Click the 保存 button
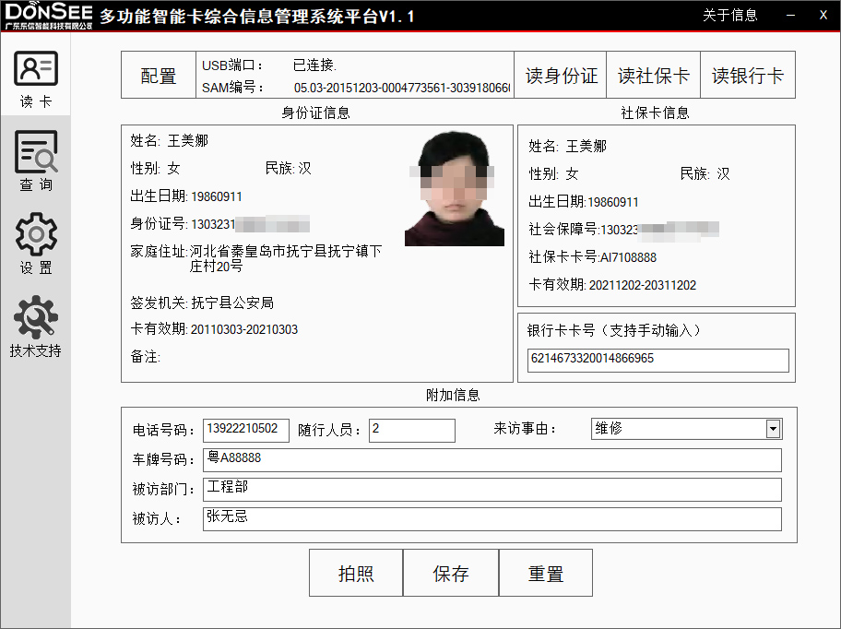Viewport: 841px width, 629px height. [x=451, y=574]
